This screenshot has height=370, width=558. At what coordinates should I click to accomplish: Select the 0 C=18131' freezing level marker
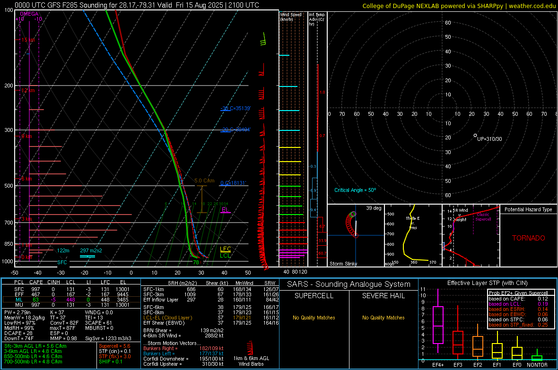tap(233, 183)
